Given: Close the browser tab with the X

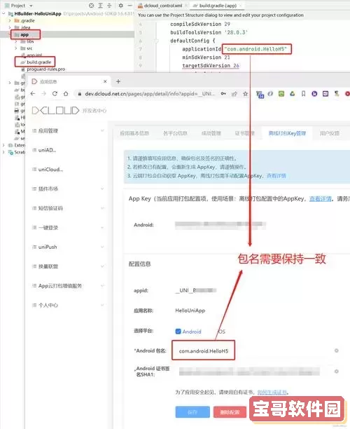Looking at the screenshot, I should [x=105, y=81].
